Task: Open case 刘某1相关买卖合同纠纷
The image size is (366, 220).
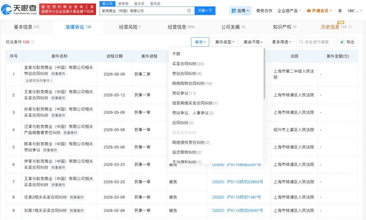Action: pos(45,210)
